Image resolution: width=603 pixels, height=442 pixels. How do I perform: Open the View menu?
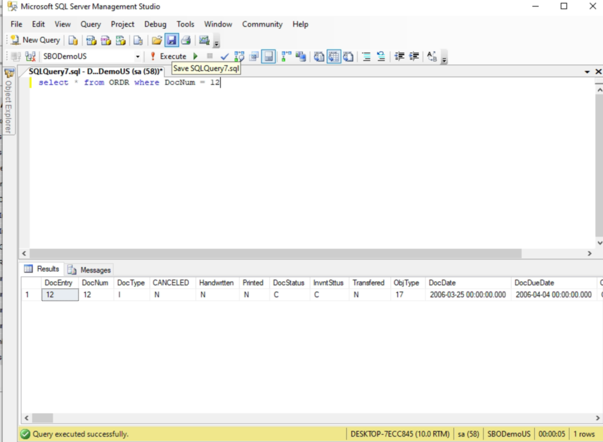pyautogui.click(x=62, y=24)
